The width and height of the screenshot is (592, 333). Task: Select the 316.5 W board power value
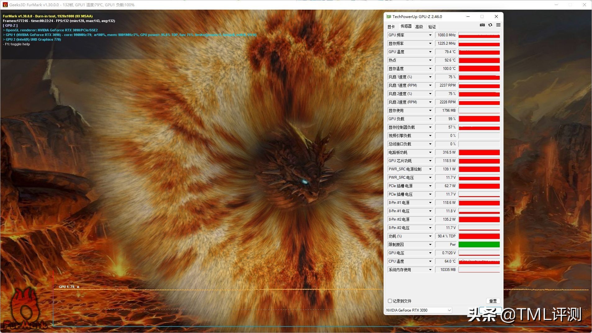click(446, 152)
